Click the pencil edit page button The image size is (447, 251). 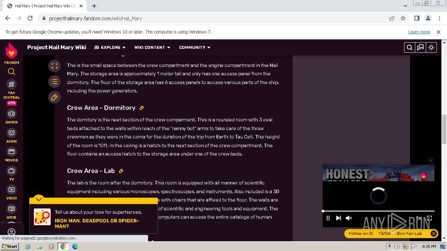point(54,98)
